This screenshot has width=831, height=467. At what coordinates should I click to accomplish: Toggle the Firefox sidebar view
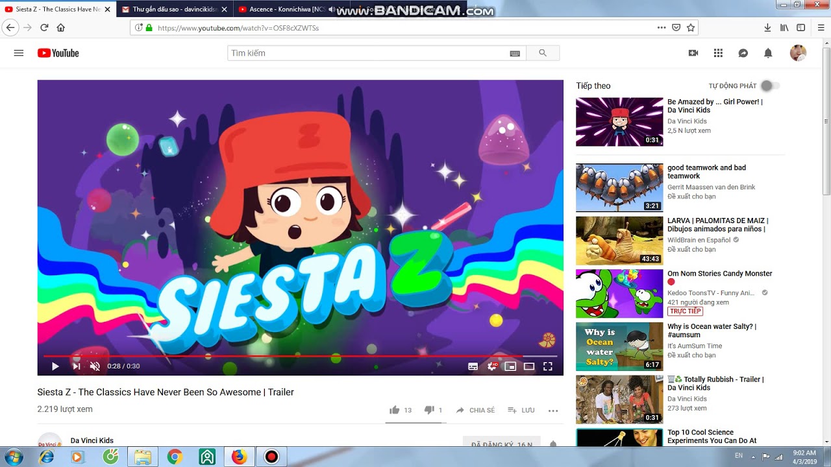801,28
